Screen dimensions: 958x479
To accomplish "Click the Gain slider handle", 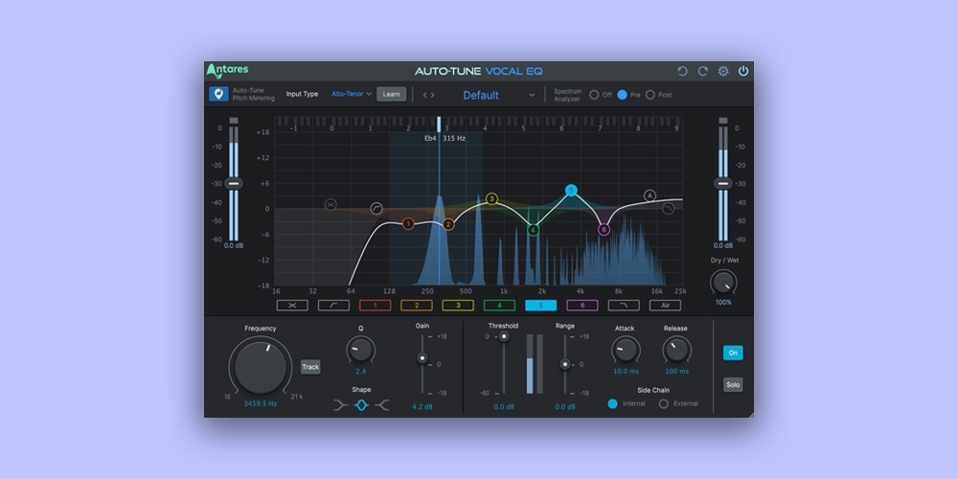I will (x=422, y=358).
